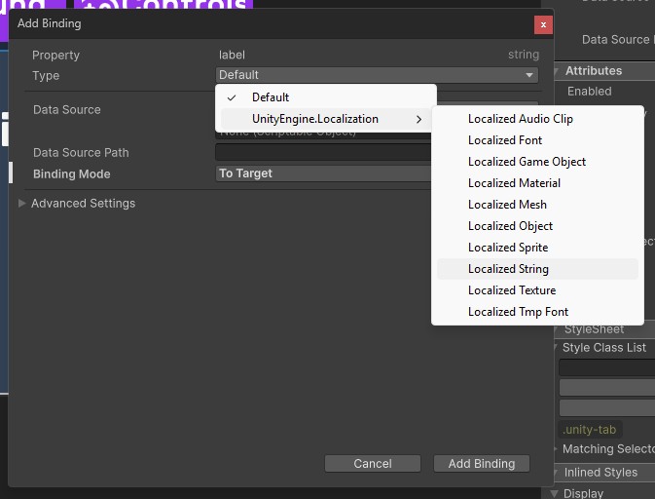Screen dimensions: 655x499
Task: Select Localized Mesh option
Action: (507, 205)
